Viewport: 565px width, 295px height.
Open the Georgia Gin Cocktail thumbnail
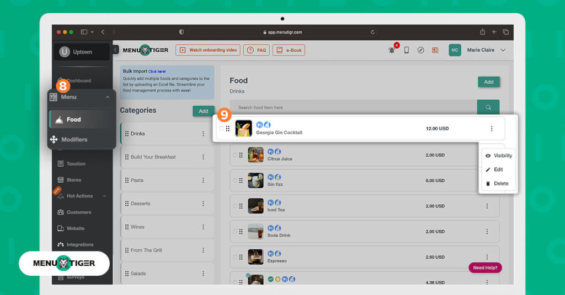[243, 129]
